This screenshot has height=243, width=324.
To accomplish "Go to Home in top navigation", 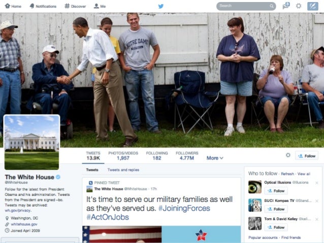I will [x=13, y=6].
